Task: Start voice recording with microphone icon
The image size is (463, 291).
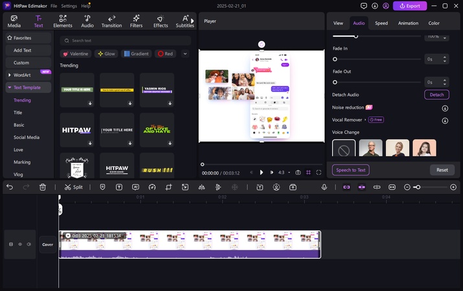Action: (324, 187)
